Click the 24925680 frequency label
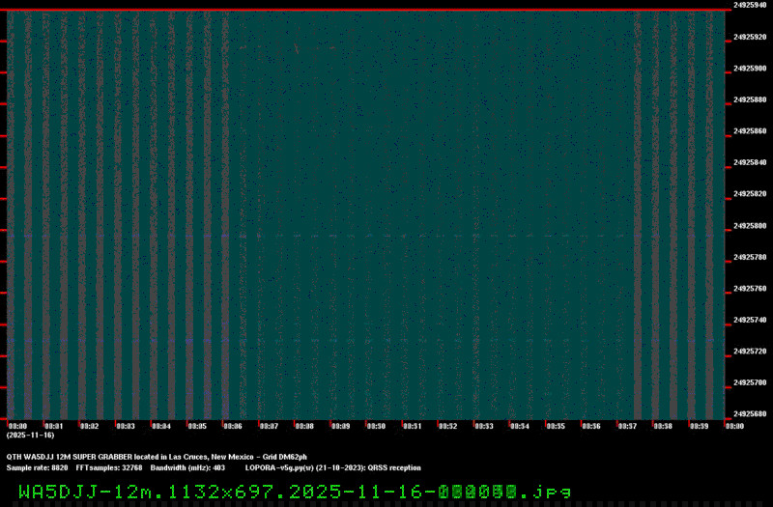 pos(751,414)
